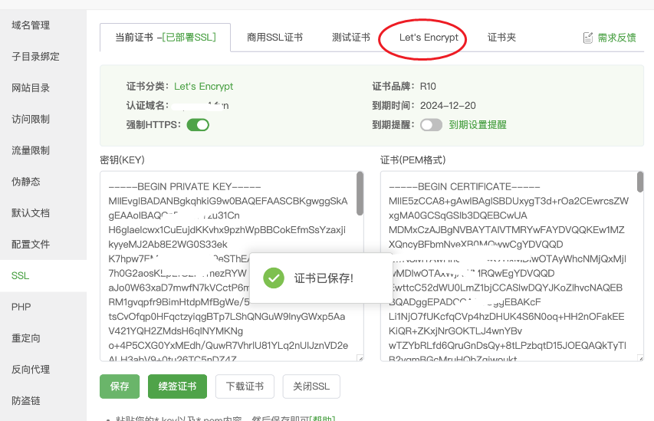
Task: Click the green success checkmark icon
Action: (274, 278)
